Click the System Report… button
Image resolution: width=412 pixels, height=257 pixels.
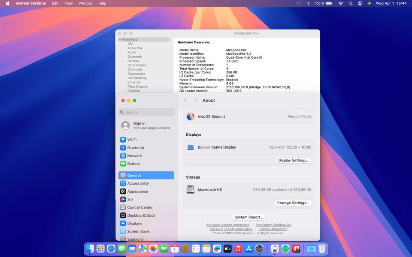point(248,217)
